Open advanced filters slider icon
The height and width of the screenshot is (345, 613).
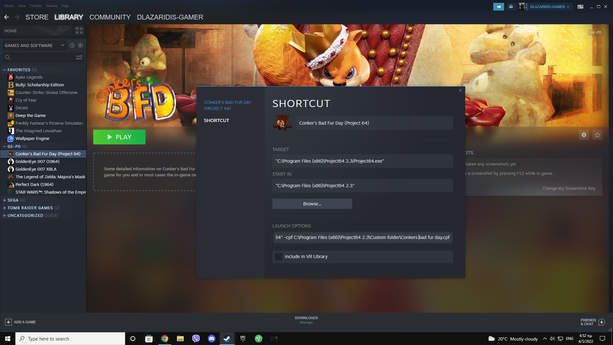click(79, 57)
